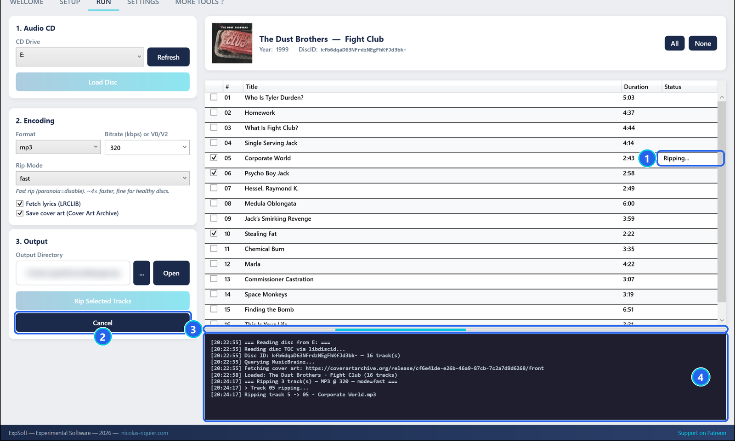Open the Format dropdown showing mp3
The width and height of the screenshot is (735, 441).
[x=58, y=147]
